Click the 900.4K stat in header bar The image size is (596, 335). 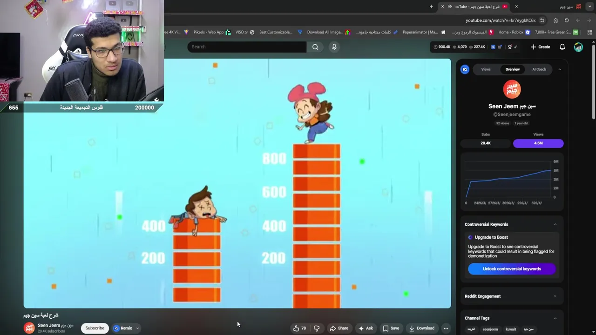(x=442, y=47)
